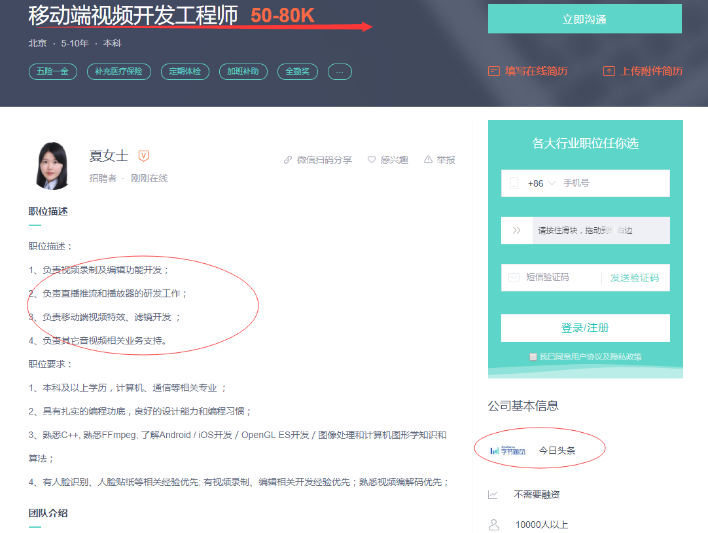Open the +86 country code dropdown

click(x=541, y=183)
